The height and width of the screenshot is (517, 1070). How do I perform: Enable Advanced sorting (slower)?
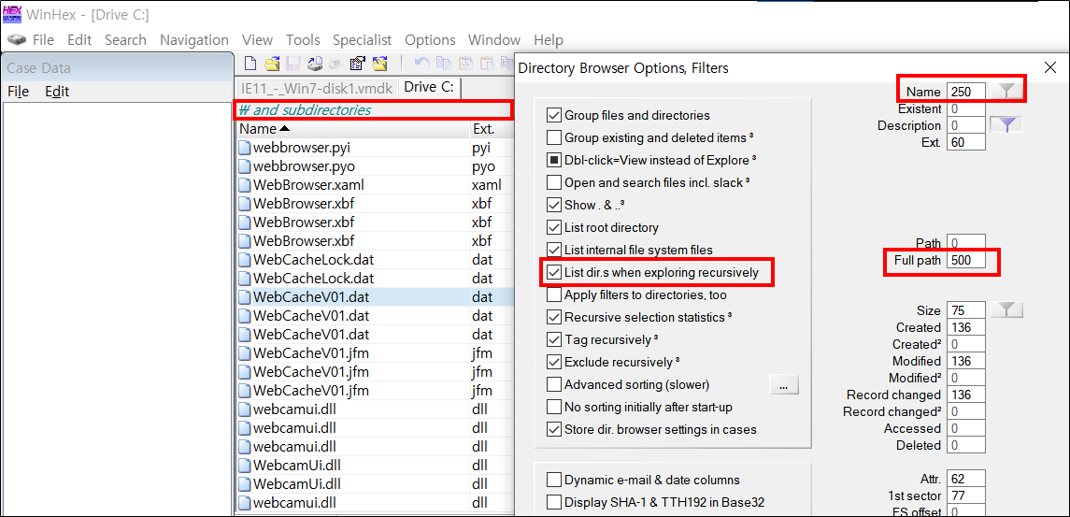(553, 384)
